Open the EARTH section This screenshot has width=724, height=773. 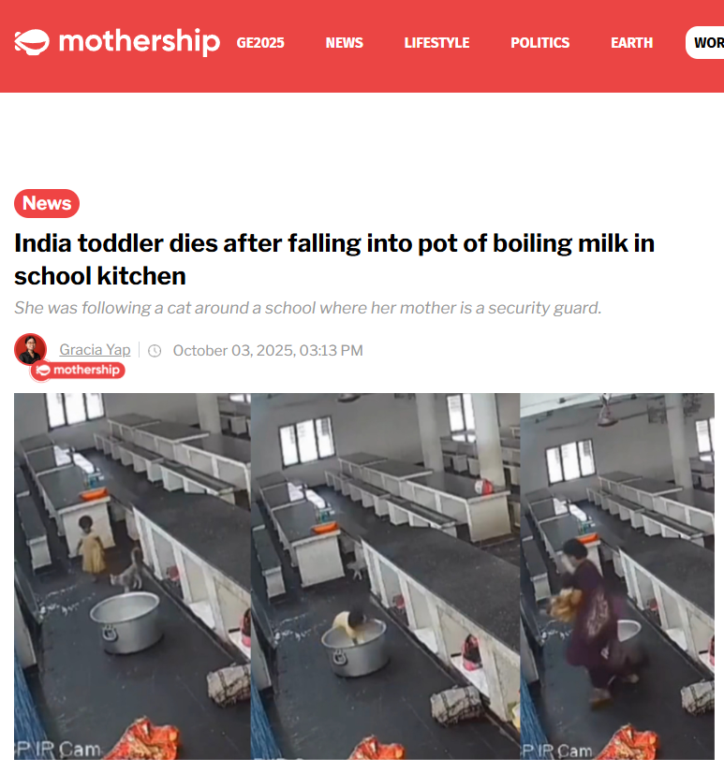point(631,43)
